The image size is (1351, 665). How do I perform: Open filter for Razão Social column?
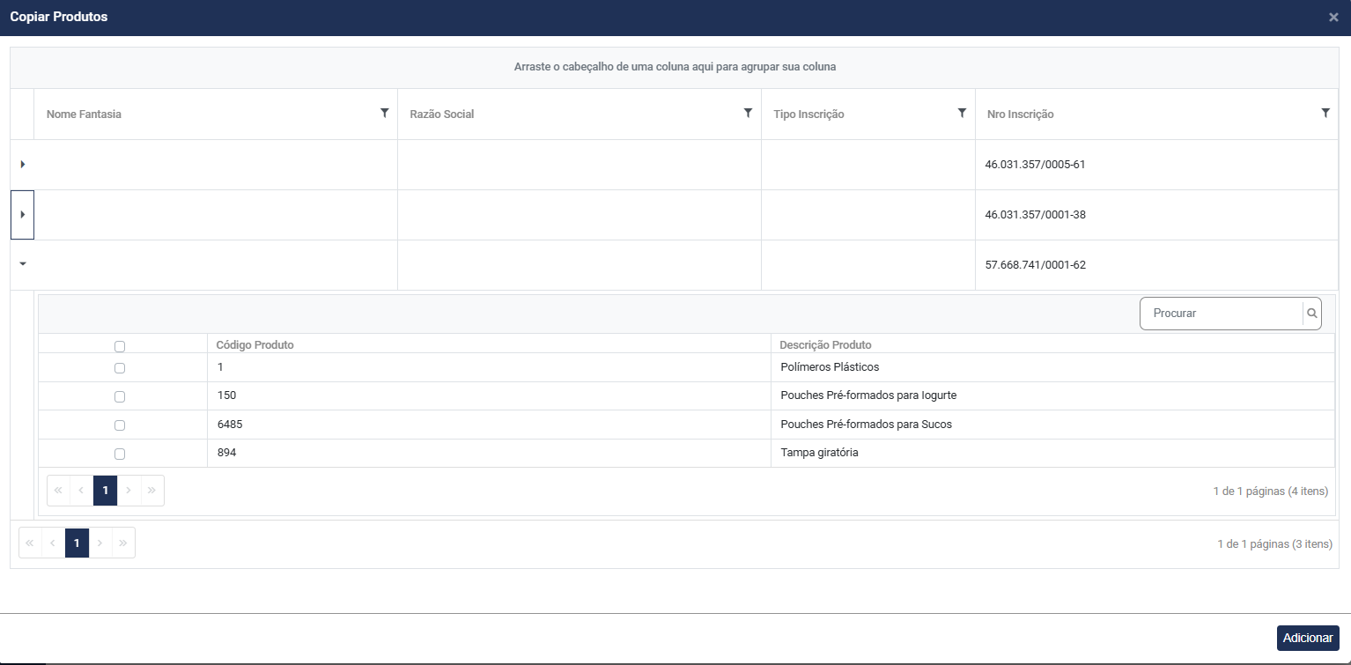(748, 113)
